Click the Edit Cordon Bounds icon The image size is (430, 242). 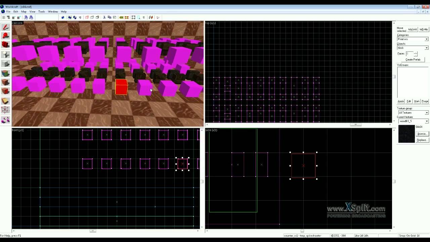(x=127, y=17)
